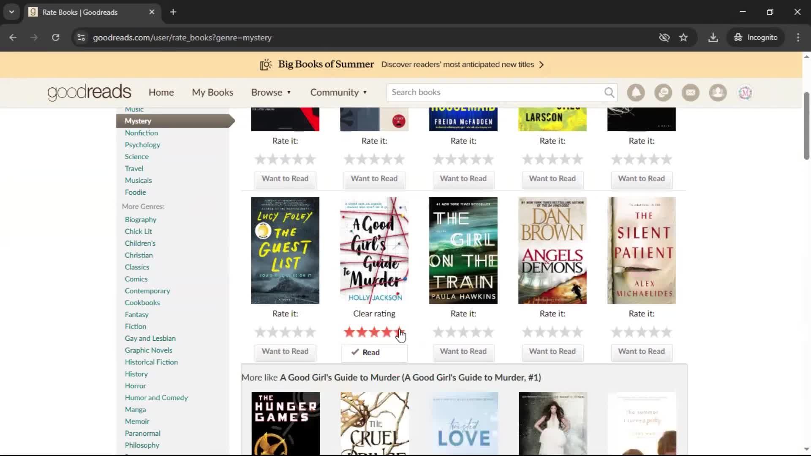Expand the Browse dropdown menu
Image resolution: width=811 pixels, height=456 pixels.
coord(271,92)
